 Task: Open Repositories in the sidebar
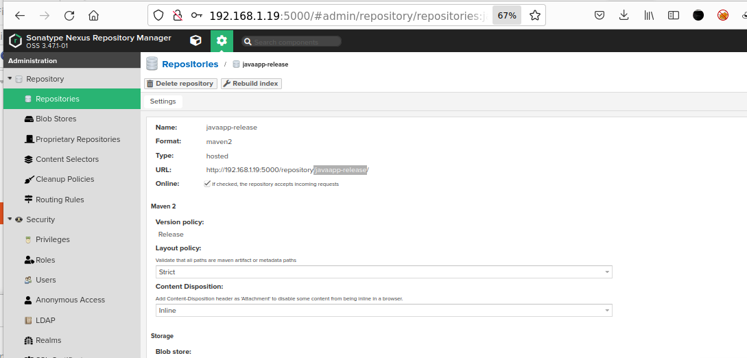point(72,99)
